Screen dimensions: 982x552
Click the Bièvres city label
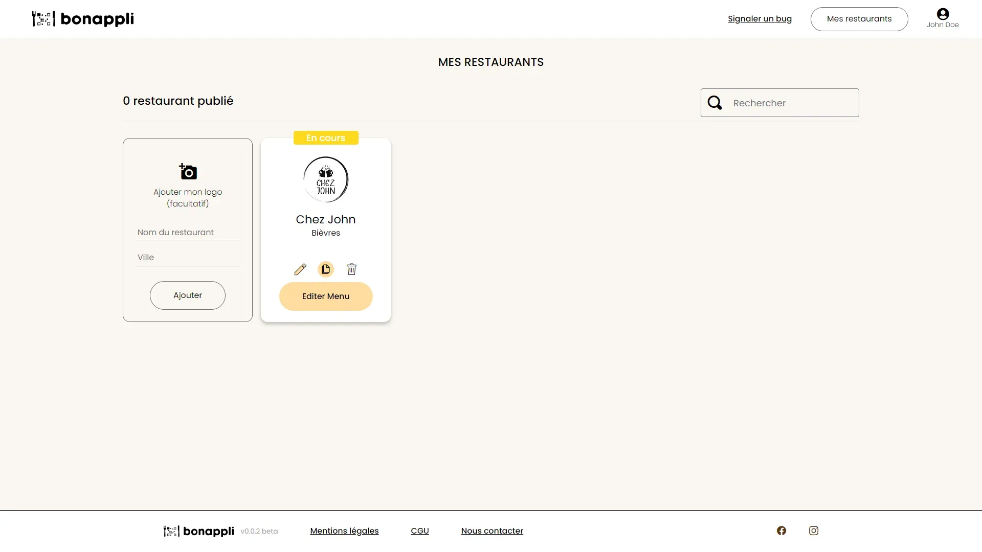[326, 233]
